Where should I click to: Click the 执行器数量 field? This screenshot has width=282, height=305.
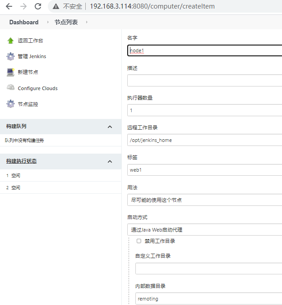tap(205, 110)
